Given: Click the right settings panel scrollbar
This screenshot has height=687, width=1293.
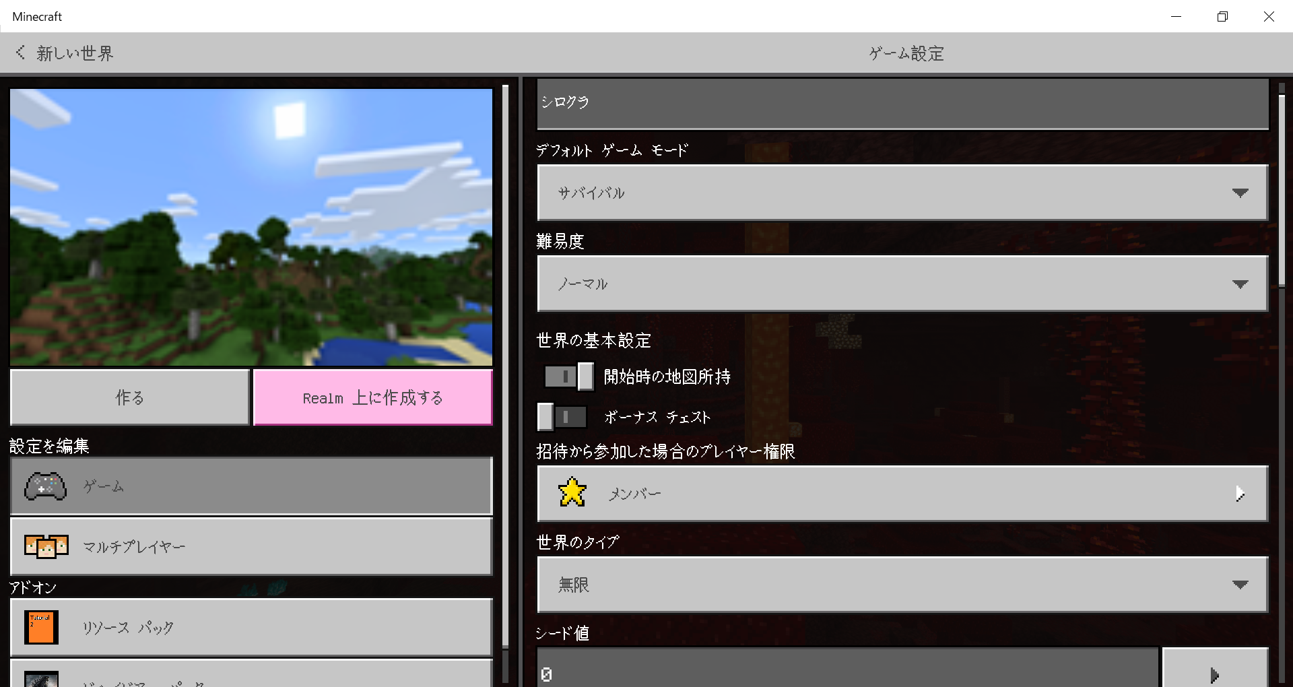Looking at the screenshot, I should click(x=1282, y=192).
